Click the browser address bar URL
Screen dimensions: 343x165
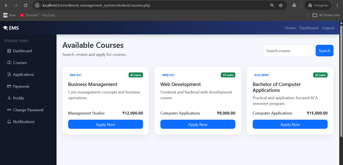tap(96, 5)
